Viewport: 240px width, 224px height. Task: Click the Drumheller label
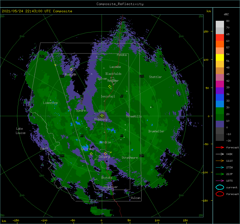(x=156, y=131)
